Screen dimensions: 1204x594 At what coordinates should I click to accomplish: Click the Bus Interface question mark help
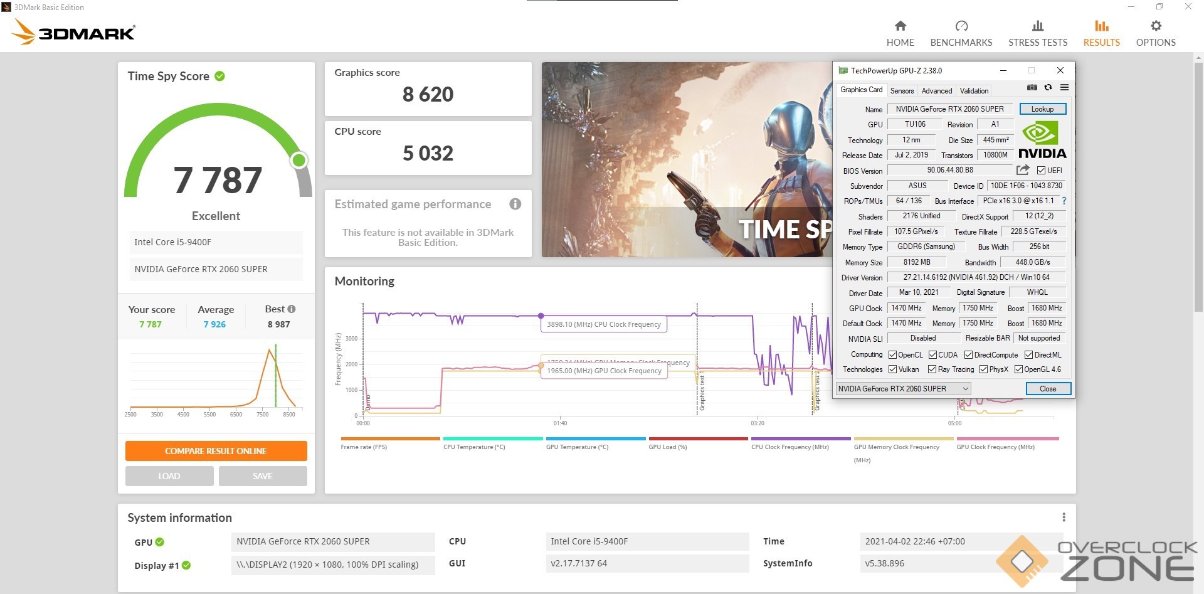pyautogui.click(x=1064, y=201)
